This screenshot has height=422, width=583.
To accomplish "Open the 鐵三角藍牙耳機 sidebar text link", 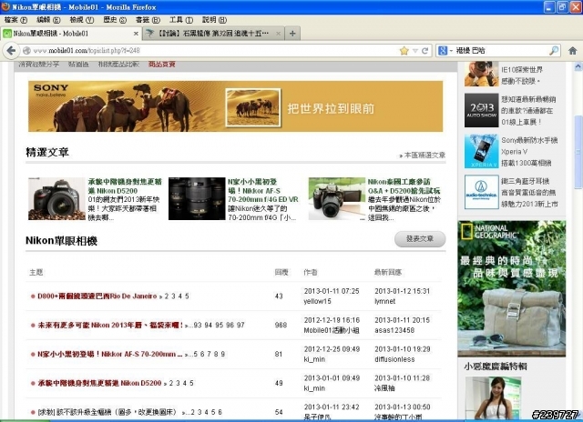I will (x=529, y=192).
